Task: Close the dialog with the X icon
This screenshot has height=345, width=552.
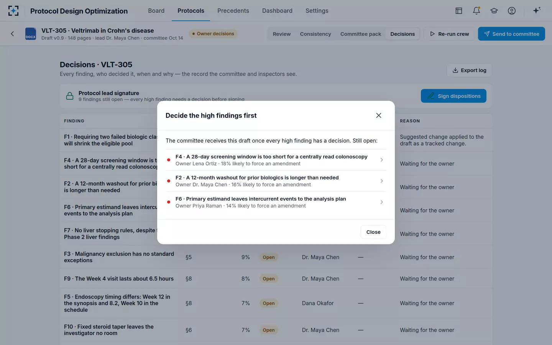Action: tap(379, 115)
